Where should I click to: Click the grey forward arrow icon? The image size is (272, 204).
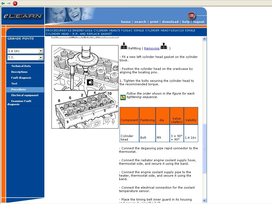pyautogui.click(x=9, y=3)
